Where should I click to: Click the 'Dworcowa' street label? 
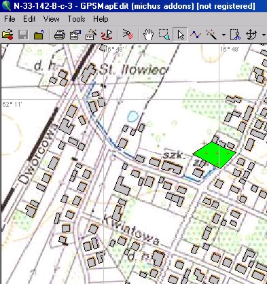tap(38, 154)
